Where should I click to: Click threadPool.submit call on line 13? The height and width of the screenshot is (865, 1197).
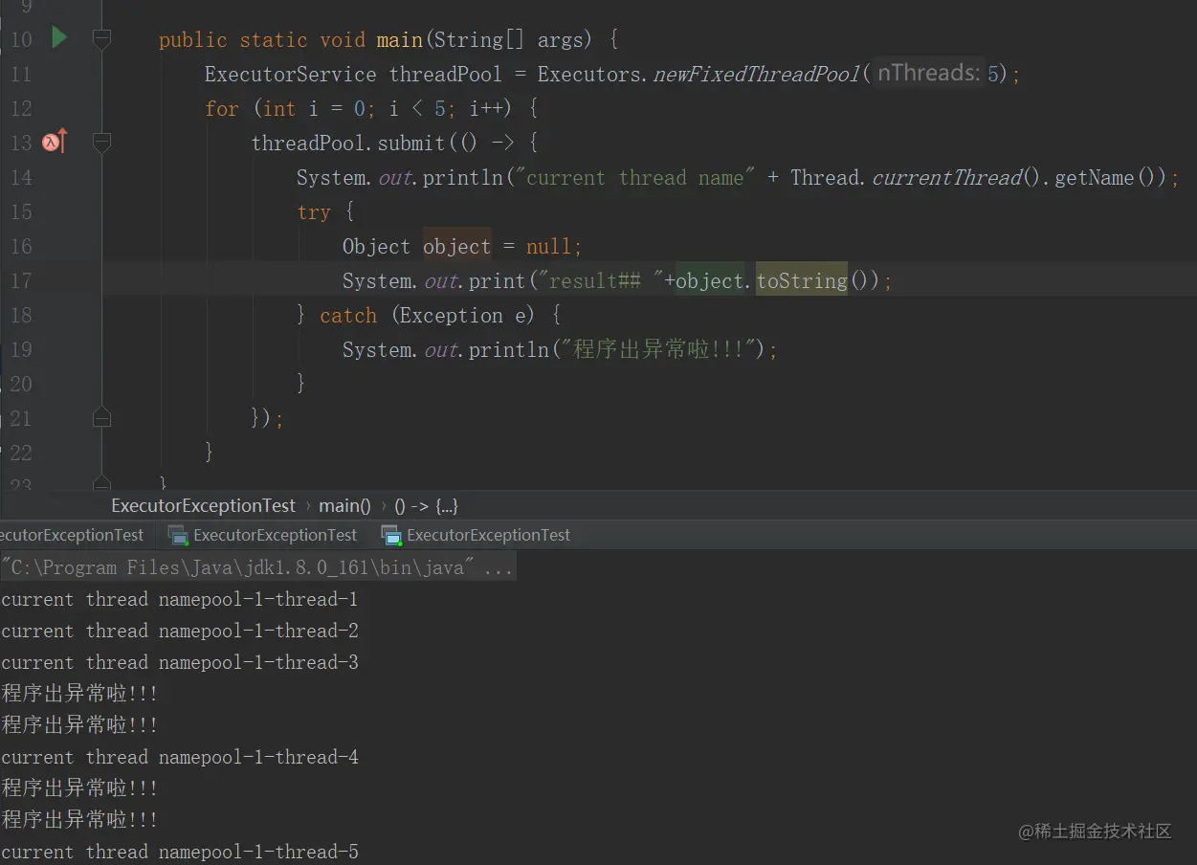pos(347,143)
